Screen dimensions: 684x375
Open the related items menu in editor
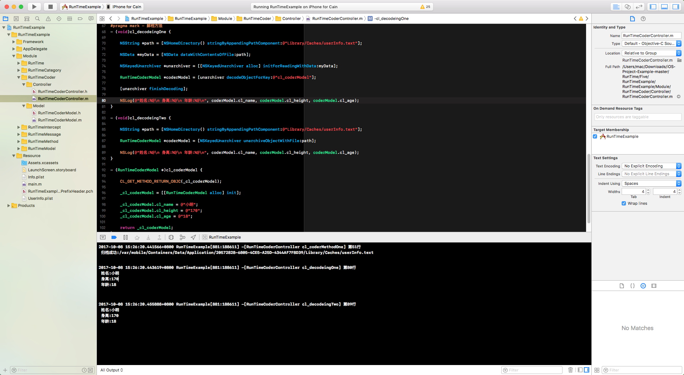pos(102,19)
